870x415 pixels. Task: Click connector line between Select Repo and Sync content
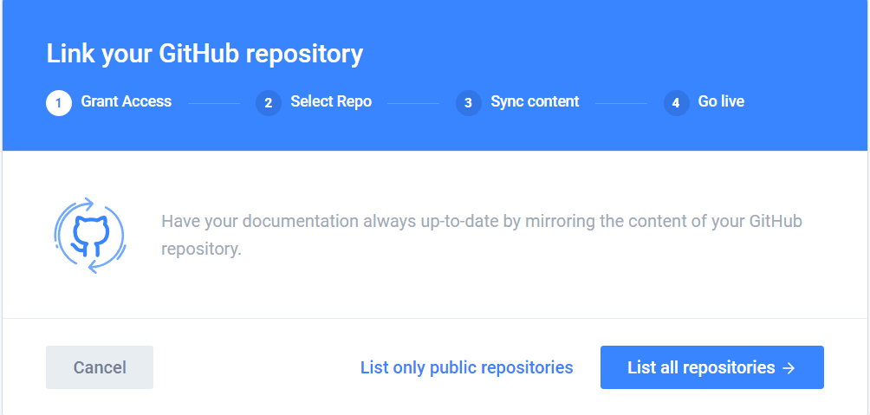tap(413, 103)
